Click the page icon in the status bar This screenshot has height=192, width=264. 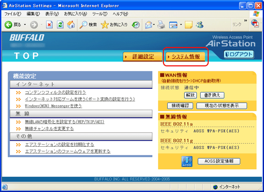4,187
